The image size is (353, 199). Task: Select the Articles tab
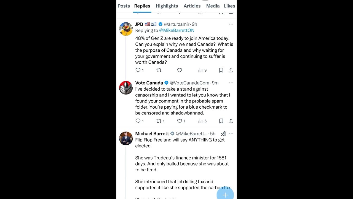tap(192, 6)
